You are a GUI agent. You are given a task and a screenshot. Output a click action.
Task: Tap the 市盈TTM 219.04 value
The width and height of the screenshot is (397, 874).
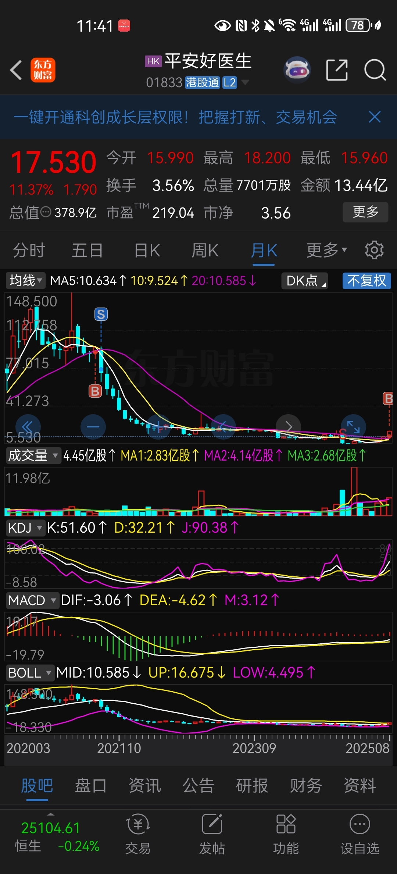click(150, 212)
